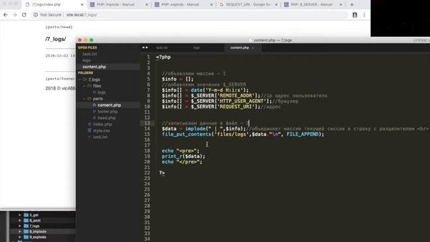Open task.txt in the folder tree

point(100,137)
